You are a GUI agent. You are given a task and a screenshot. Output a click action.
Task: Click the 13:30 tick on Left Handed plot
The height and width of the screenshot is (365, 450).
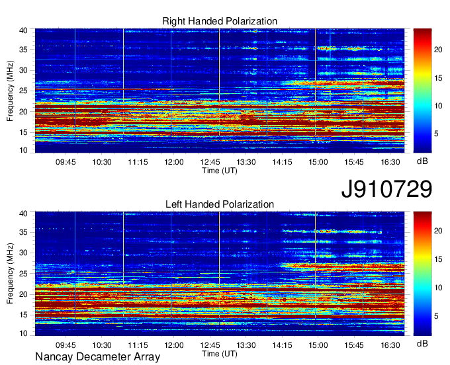pyautogui.click(x=246, y=345)
